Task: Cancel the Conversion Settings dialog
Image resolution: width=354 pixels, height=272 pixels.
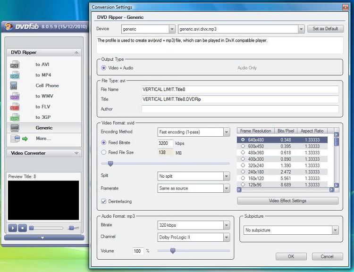Action: [x=327, y=256]
